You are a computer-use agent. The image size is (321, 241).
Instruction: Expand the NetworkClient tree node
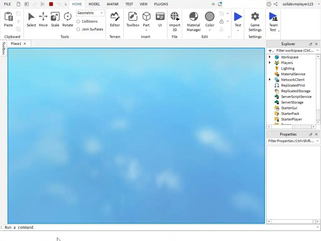pyautogui.click(x=270, y=79)
